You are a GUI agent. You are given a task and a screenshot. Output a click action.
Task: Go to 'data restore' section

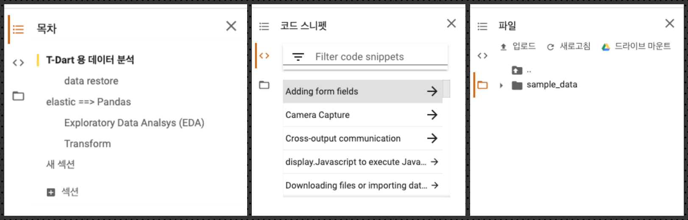coord(91,81)
